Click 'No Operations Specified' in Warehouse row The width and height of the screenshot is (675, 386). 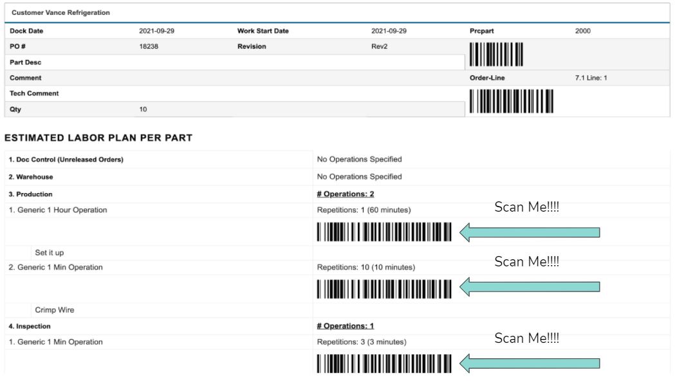[360, 176]
